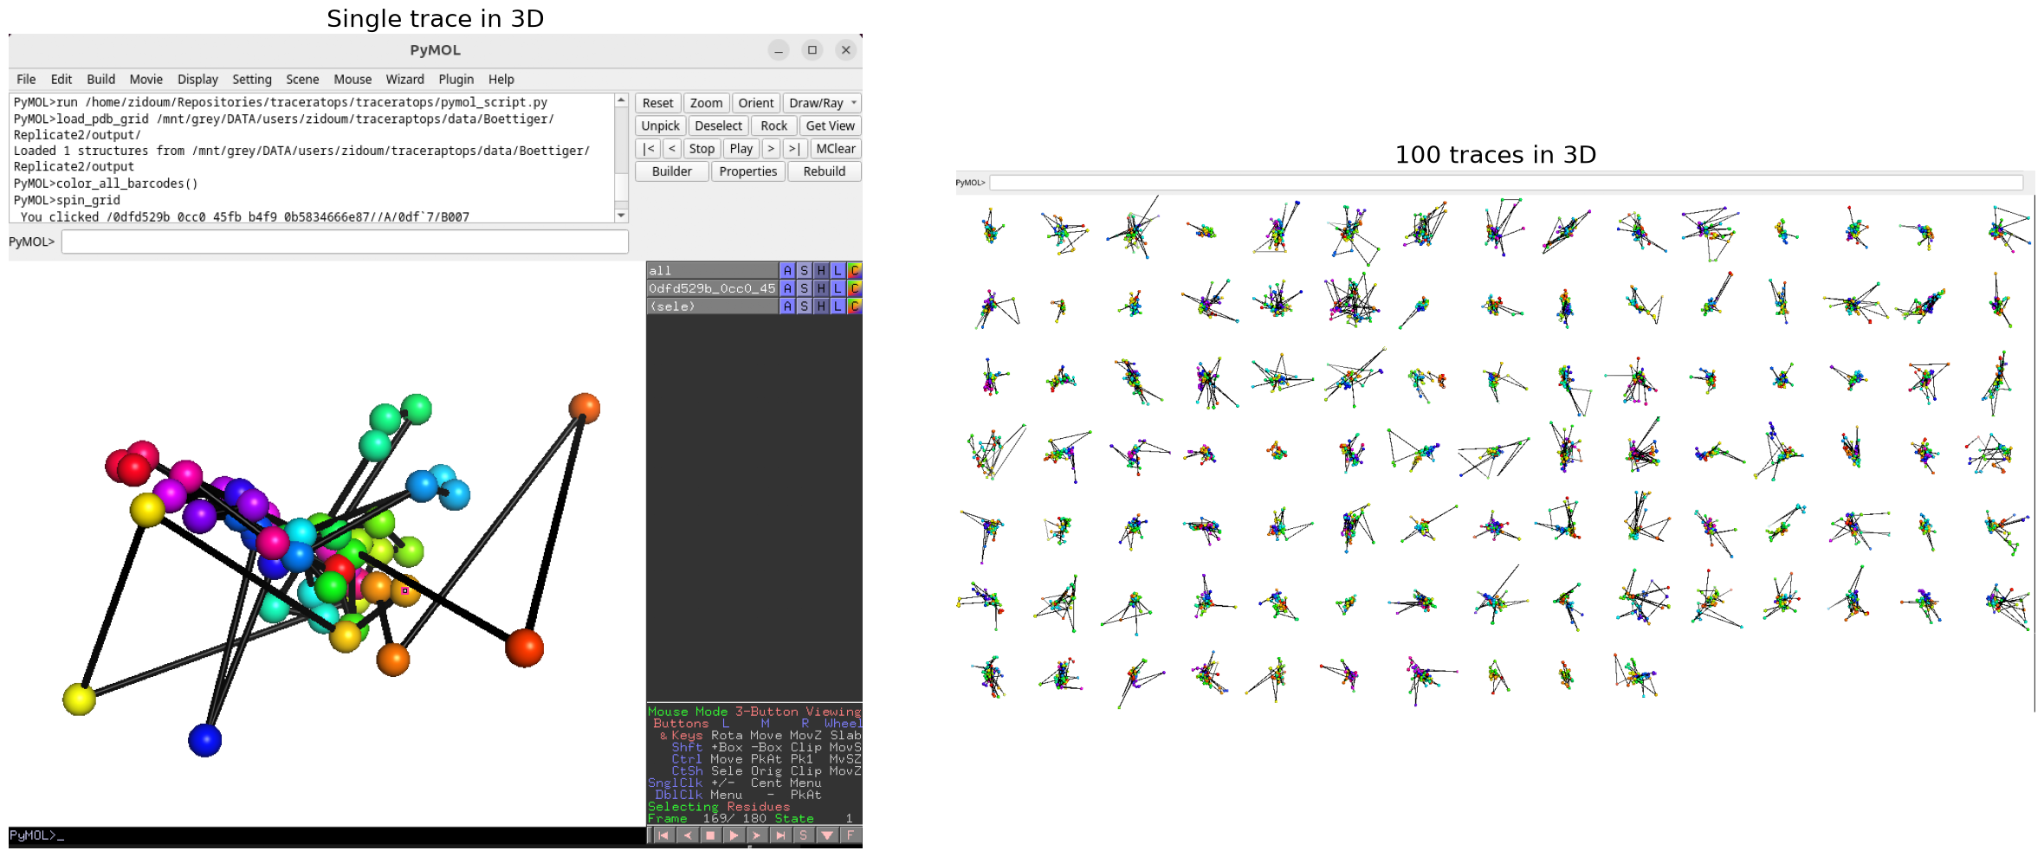Open Hide menu for (sele) selection

click(x=821, y=306)
